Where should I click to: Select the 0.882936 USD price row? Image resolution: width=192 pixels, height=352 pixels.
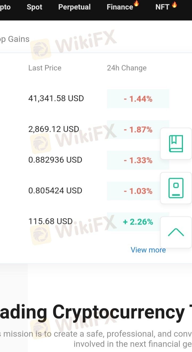click(55, 160)
